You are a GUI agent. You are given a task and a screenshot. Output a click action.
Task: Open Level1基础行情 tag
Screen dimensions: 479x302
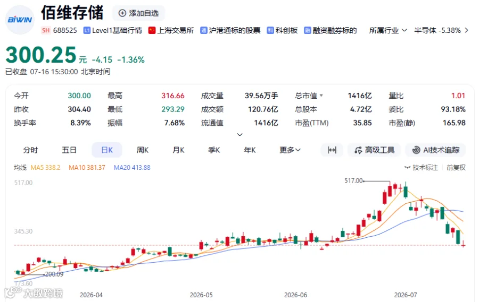(113, 30)
